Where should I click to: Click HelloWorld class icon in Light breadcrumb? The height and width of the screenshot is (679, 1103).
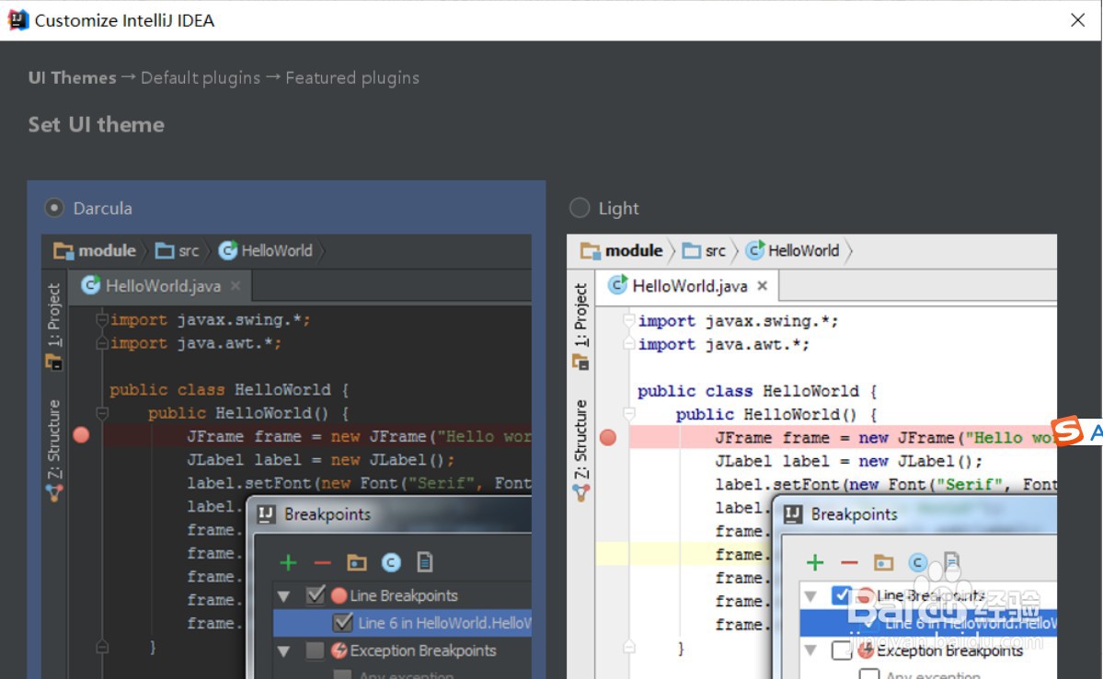[x=754, y=250]
